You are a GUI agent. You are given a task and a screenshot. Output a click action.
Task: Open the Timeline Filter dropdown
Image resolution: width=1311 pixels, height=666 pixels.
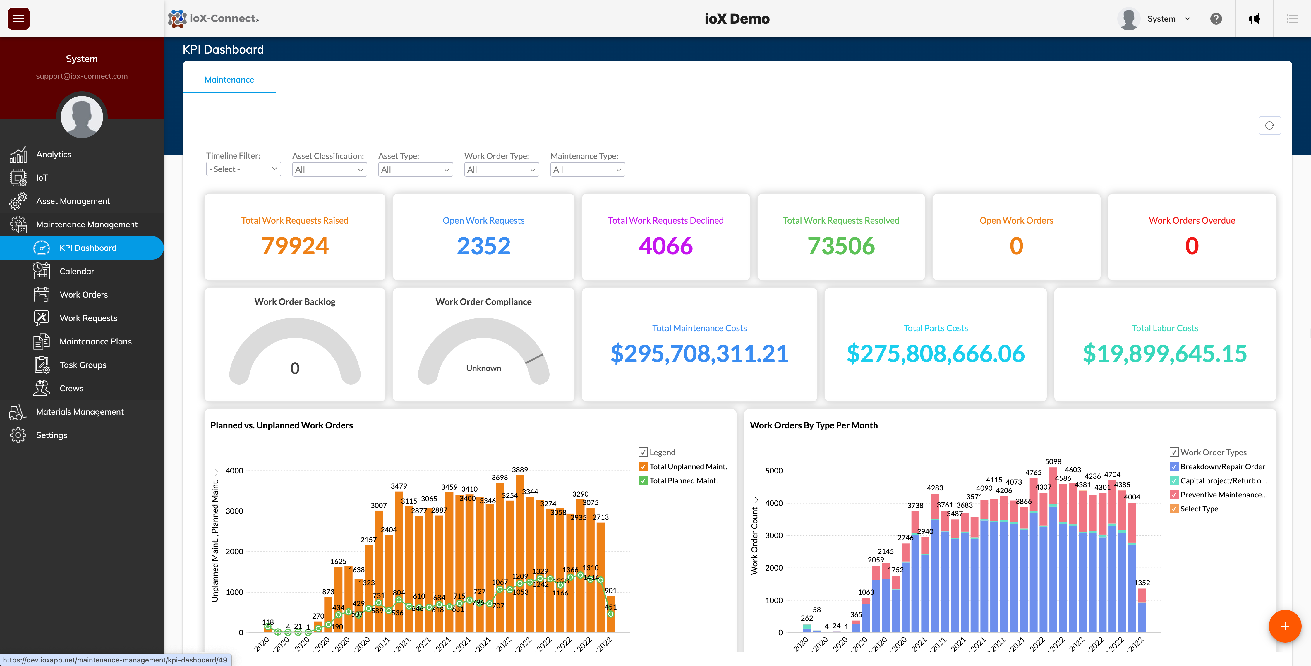[243, 169]
